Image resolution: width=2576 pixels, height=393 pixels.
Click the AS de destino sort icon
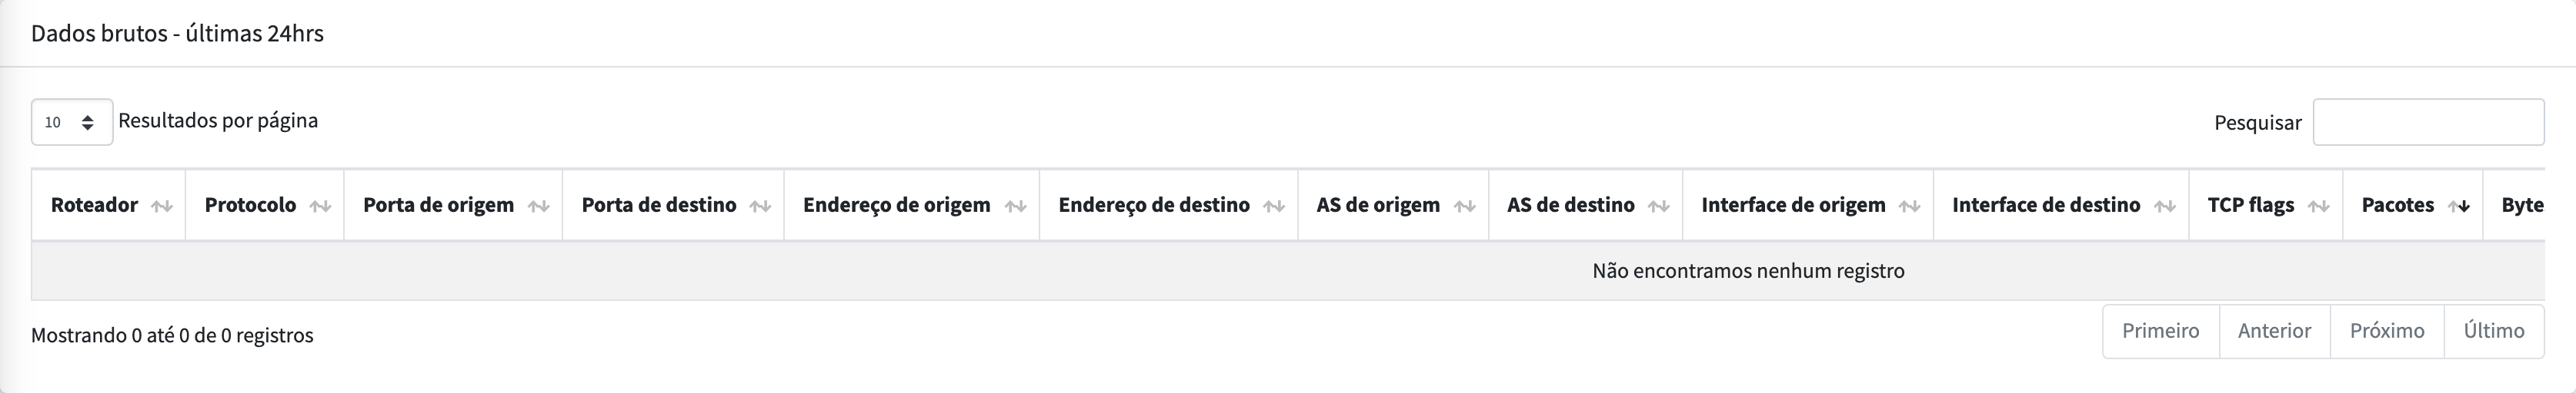coord(1659,206)
